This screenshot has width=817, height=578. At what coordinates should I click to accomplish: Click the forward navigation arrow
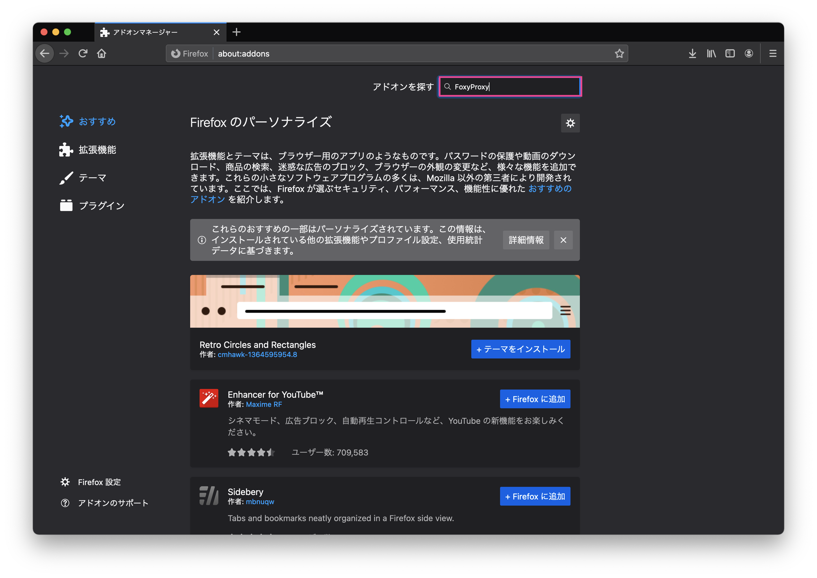click(64, 53)
